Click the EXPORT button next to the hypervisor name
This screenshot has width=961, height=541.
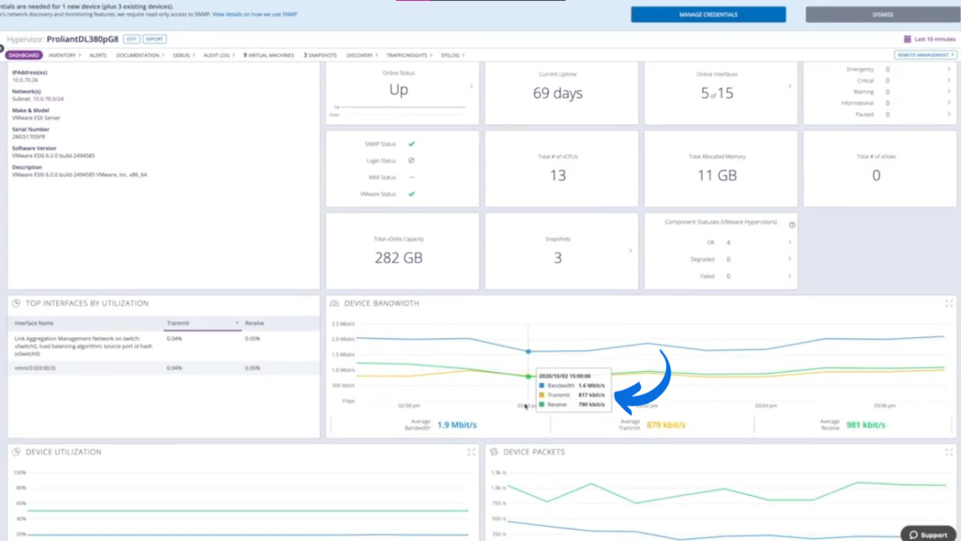tap(155, 39)
